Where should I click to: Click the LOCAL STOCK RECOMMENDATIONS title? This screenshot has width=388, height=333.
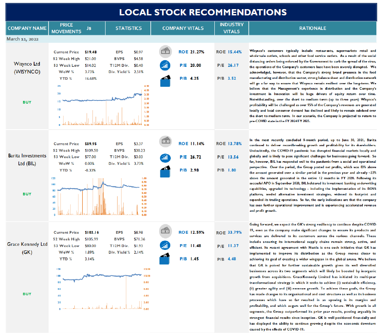[203, 12]
